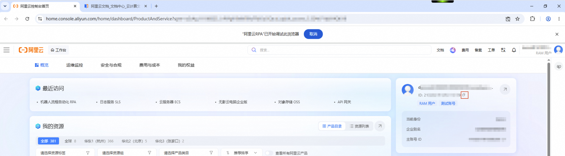The height and width of the screenshot is (156, 565).
Task: Switch to the 阿里云文档 browser tab
Action: (x=115, y=6)
